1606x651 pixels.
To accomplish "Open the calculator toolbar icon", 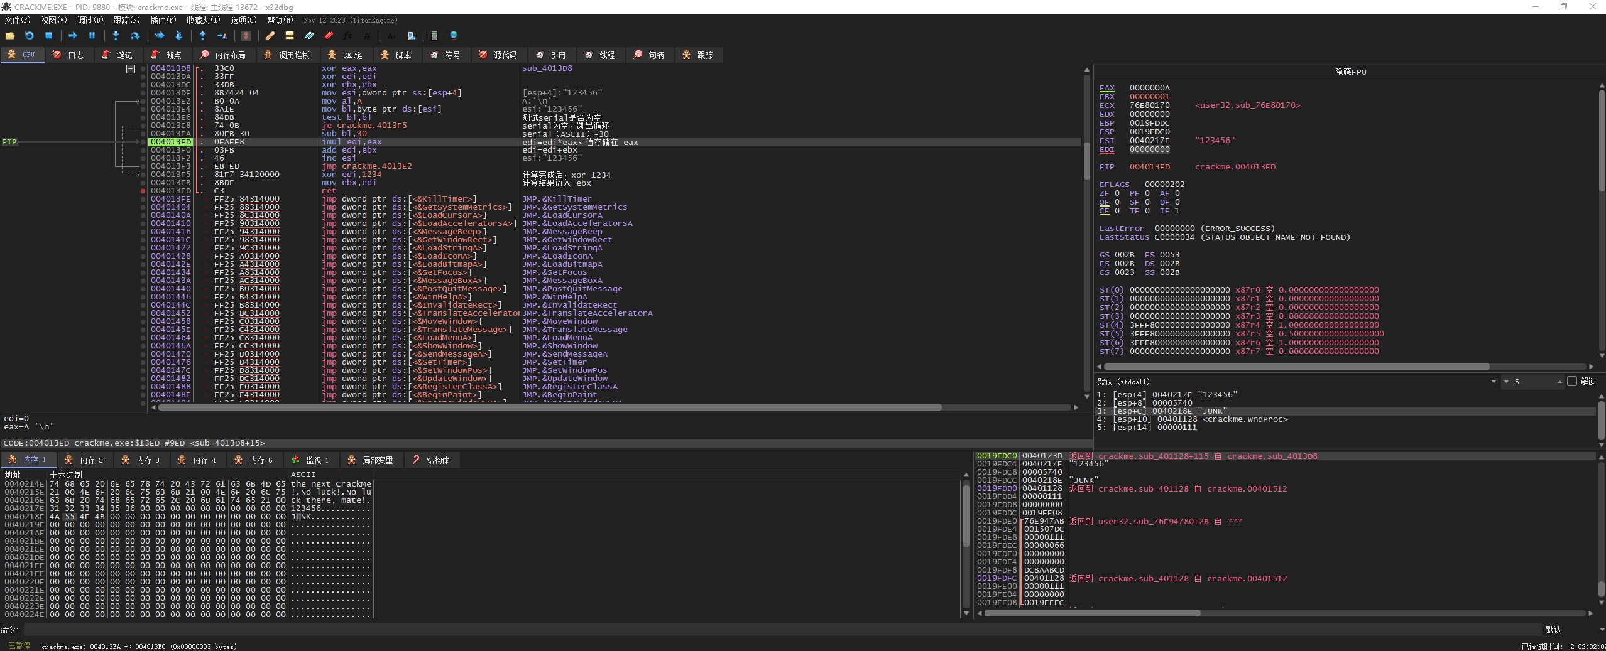I will click(434, 36).
